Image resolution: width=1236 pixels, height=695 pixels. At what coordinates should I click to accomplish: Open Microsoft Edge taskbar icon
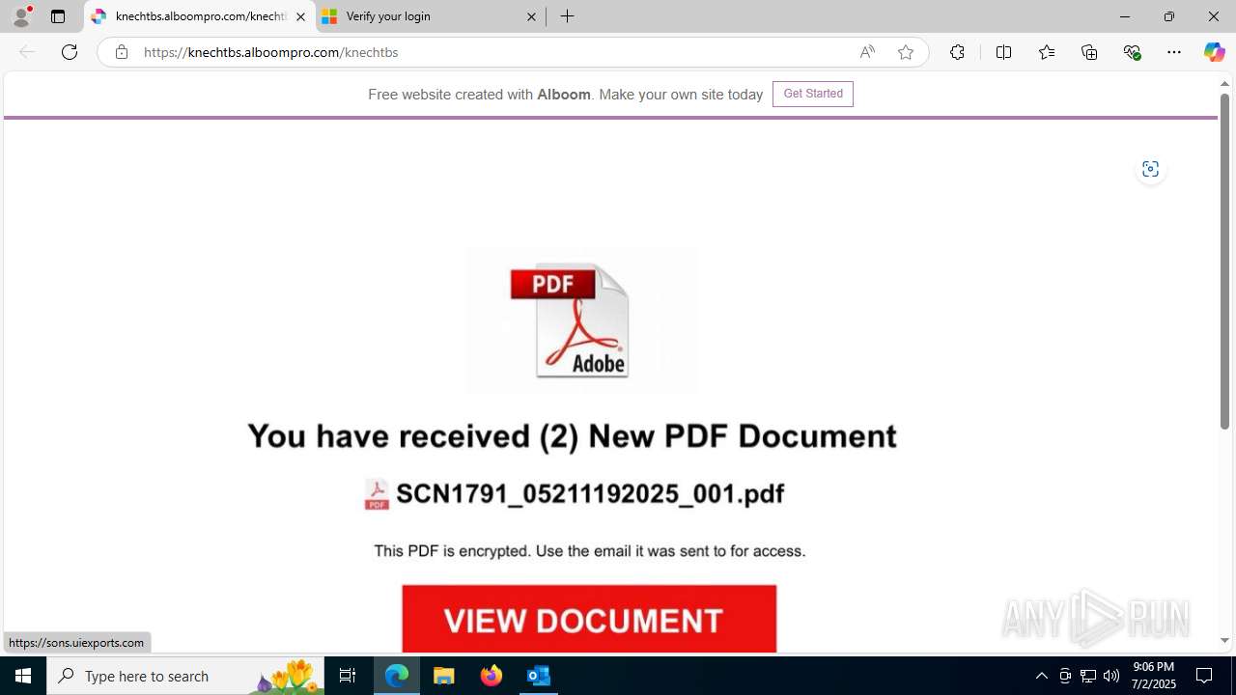pos(397,676)
